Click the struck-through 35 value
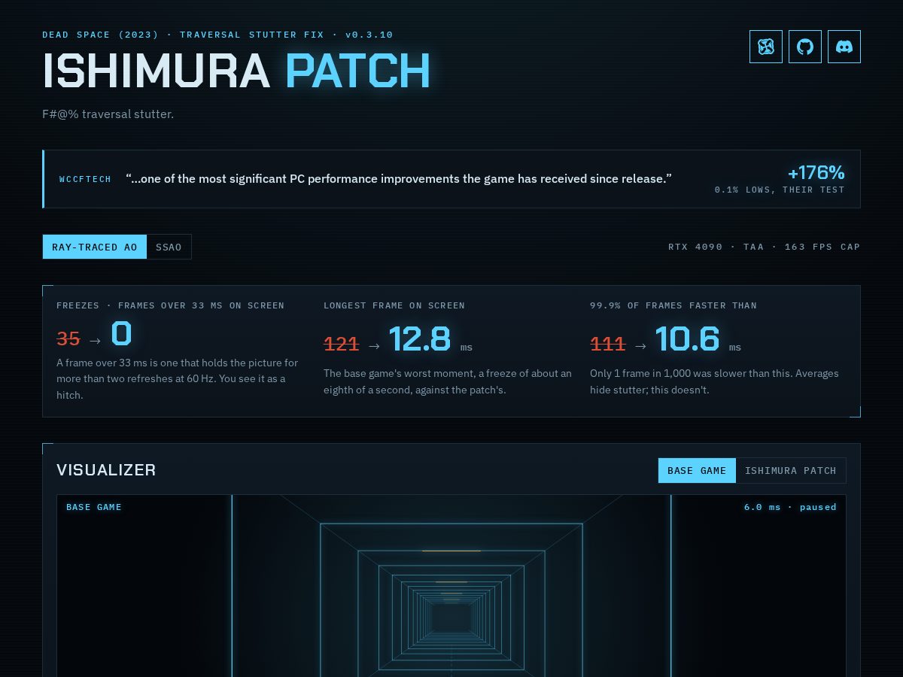 coord(68,339)
